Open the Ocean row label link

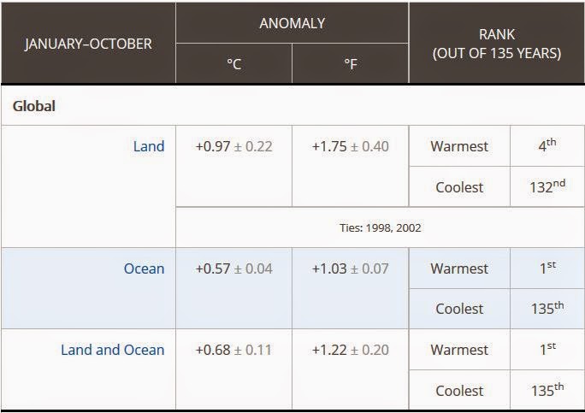tap(144, 268)
